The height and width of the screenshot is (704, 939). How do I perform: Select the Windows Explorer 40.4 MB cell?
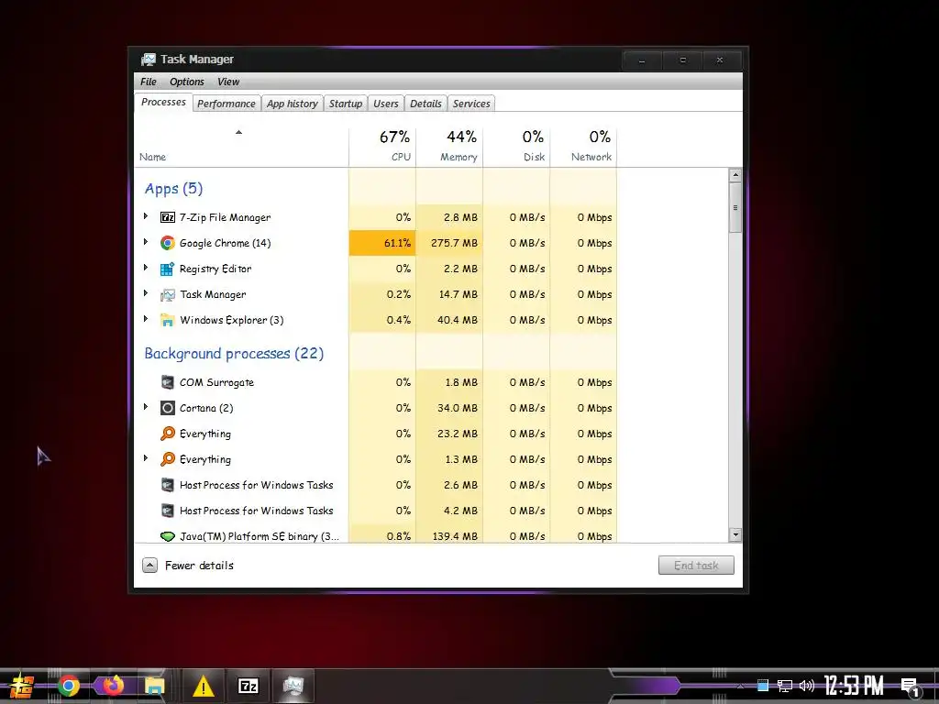(449, 320)
